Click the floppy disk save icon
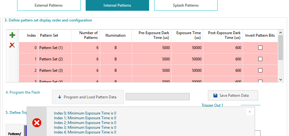289x136 pixels. tap(215, 95)
